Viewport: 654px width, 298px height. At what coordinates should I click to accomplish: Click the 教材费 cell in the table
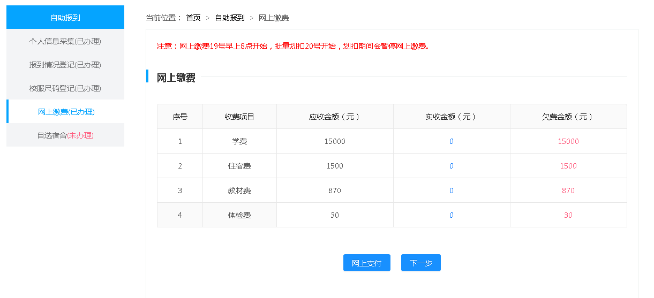pos(239,190)
